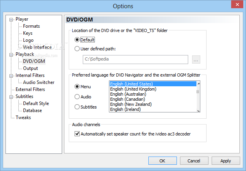The height and width of the screenshot is (171, 246).
Task: Select the Subtitles tree item
Action: [x=24, y=96]
